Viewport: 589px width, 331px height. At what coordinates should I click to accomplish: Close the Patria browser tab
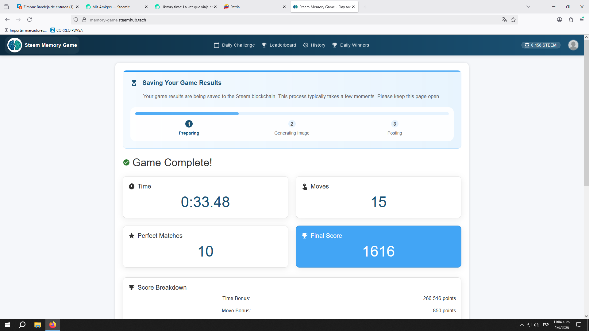(284, 7)
